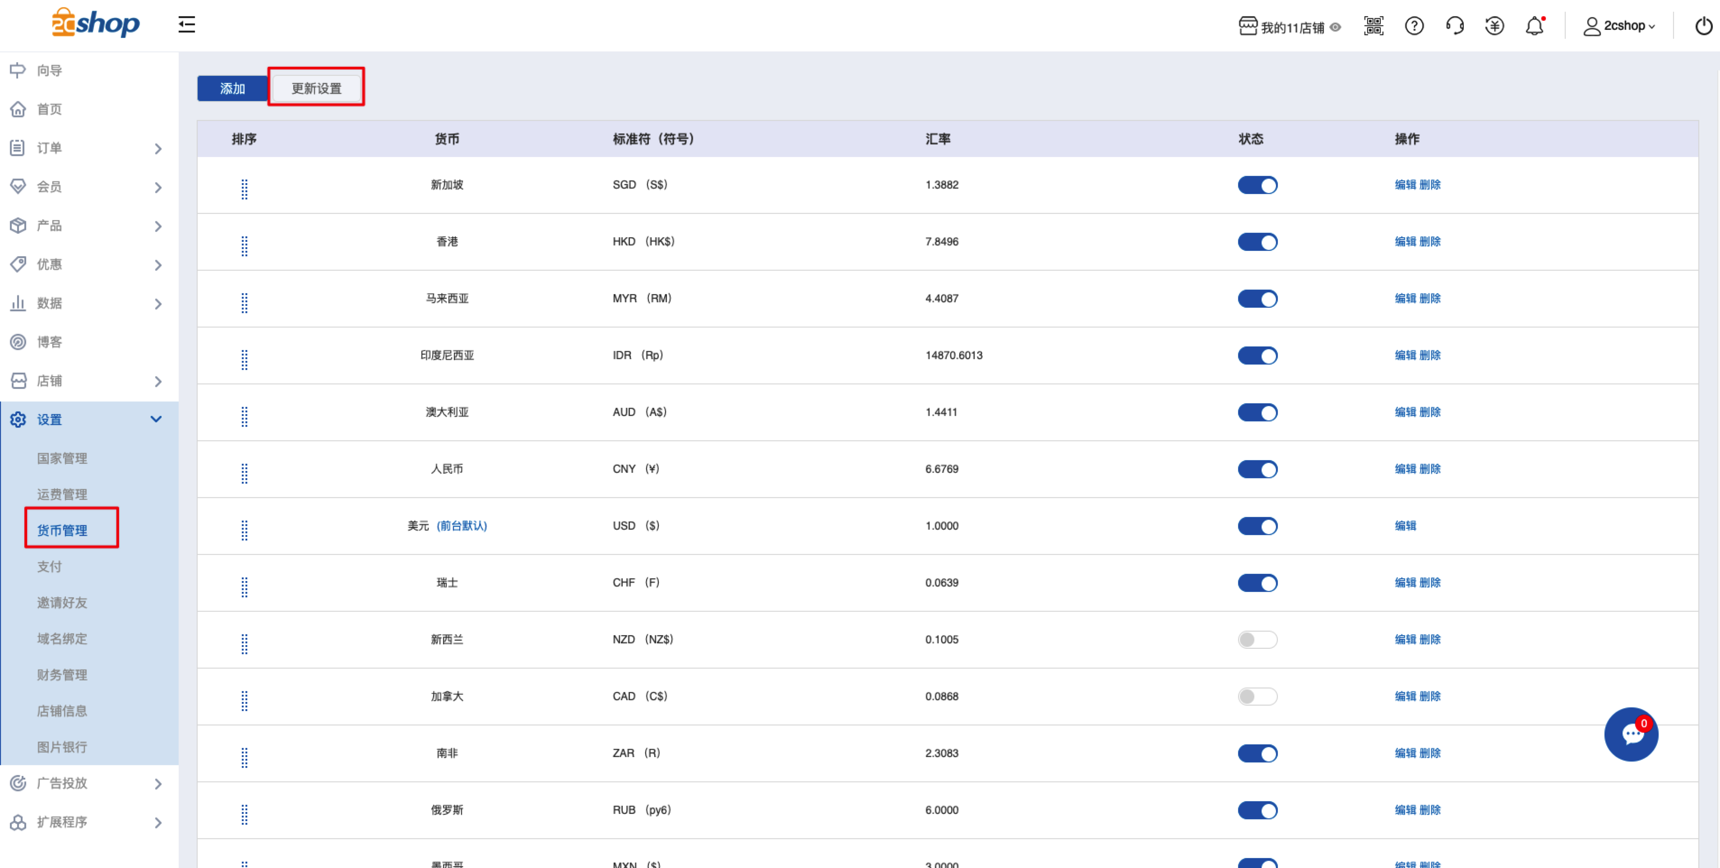Screen dimensions: 1720x868
Task: Disable the IDR currency toggle
Action: coord(1257,355)
